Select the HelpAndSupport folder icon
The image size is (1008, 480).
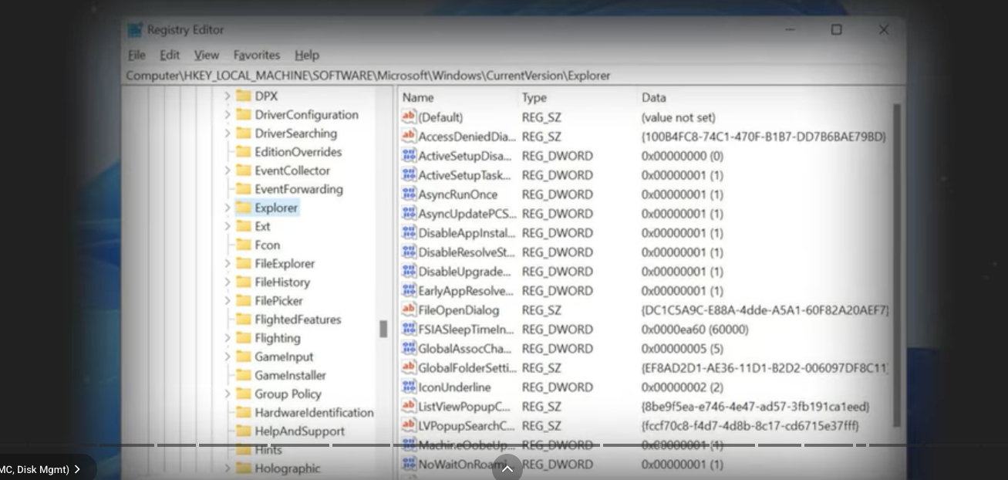point(244,431)
